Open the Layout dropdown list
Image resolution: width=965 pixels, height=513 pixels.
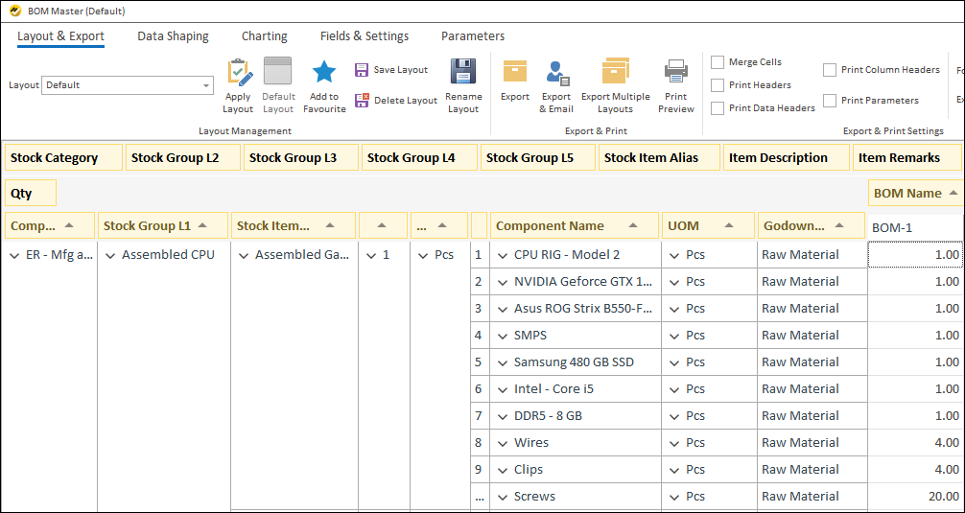point(206,85)
